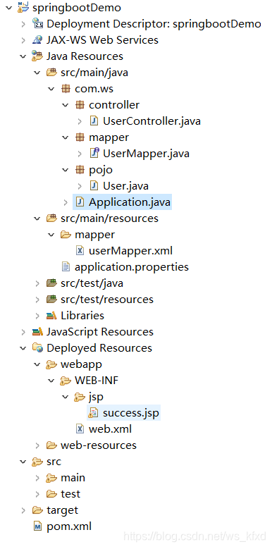Click the Libraries icon

click(x=51, y=316)
